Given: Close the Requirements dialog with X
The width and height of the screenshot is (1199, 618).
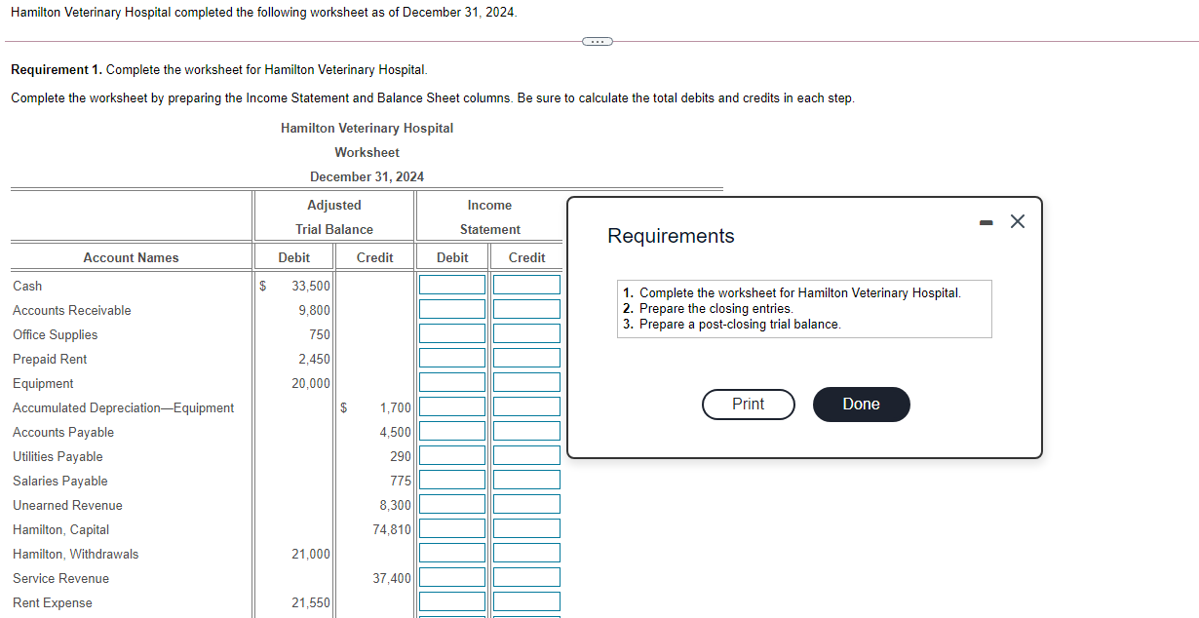Looking at the screenshot, I should tap(1018, 221).
